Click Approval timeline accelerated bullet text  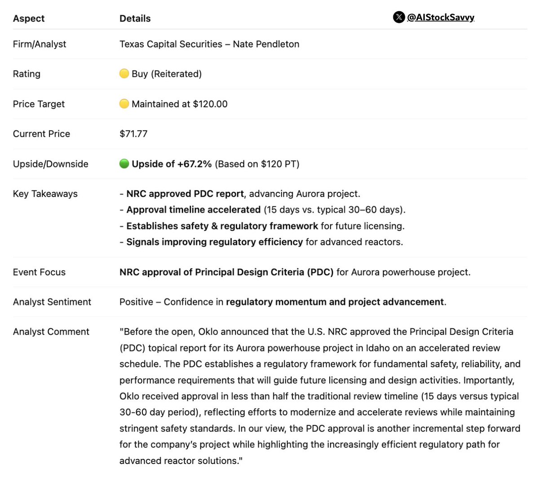coord(194,210)
